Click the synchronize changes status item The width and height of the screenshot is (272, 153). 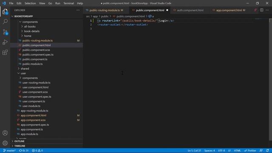[24, 150]
